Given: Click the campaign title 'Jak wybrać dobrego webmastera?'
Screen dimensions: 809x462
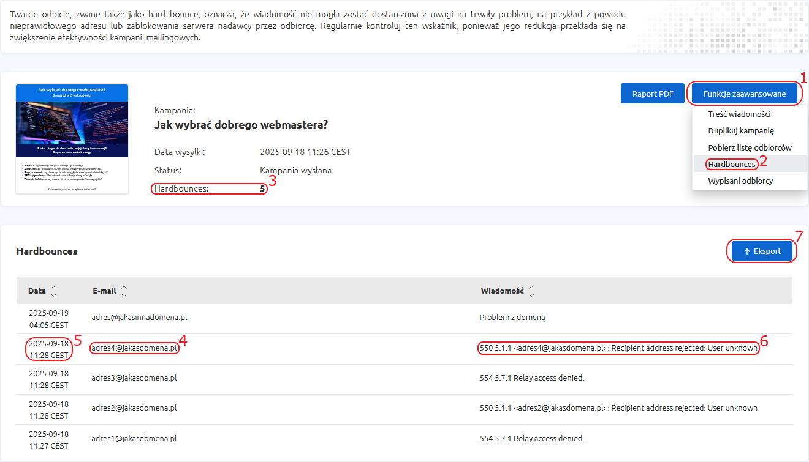Looking at the screenshot, I should tap(241, 125).
